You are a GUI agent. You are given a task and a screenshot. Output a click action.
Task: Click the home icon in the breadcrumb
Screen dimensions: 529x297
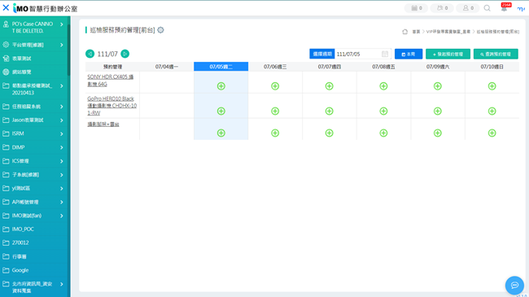404,32
